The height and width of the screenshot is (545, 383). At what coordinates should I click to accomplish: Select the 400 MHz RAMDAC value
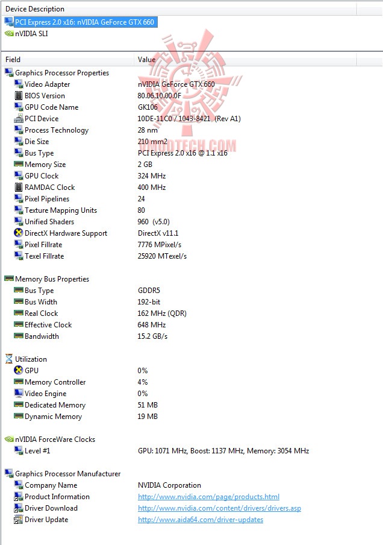tap(152, 187)
